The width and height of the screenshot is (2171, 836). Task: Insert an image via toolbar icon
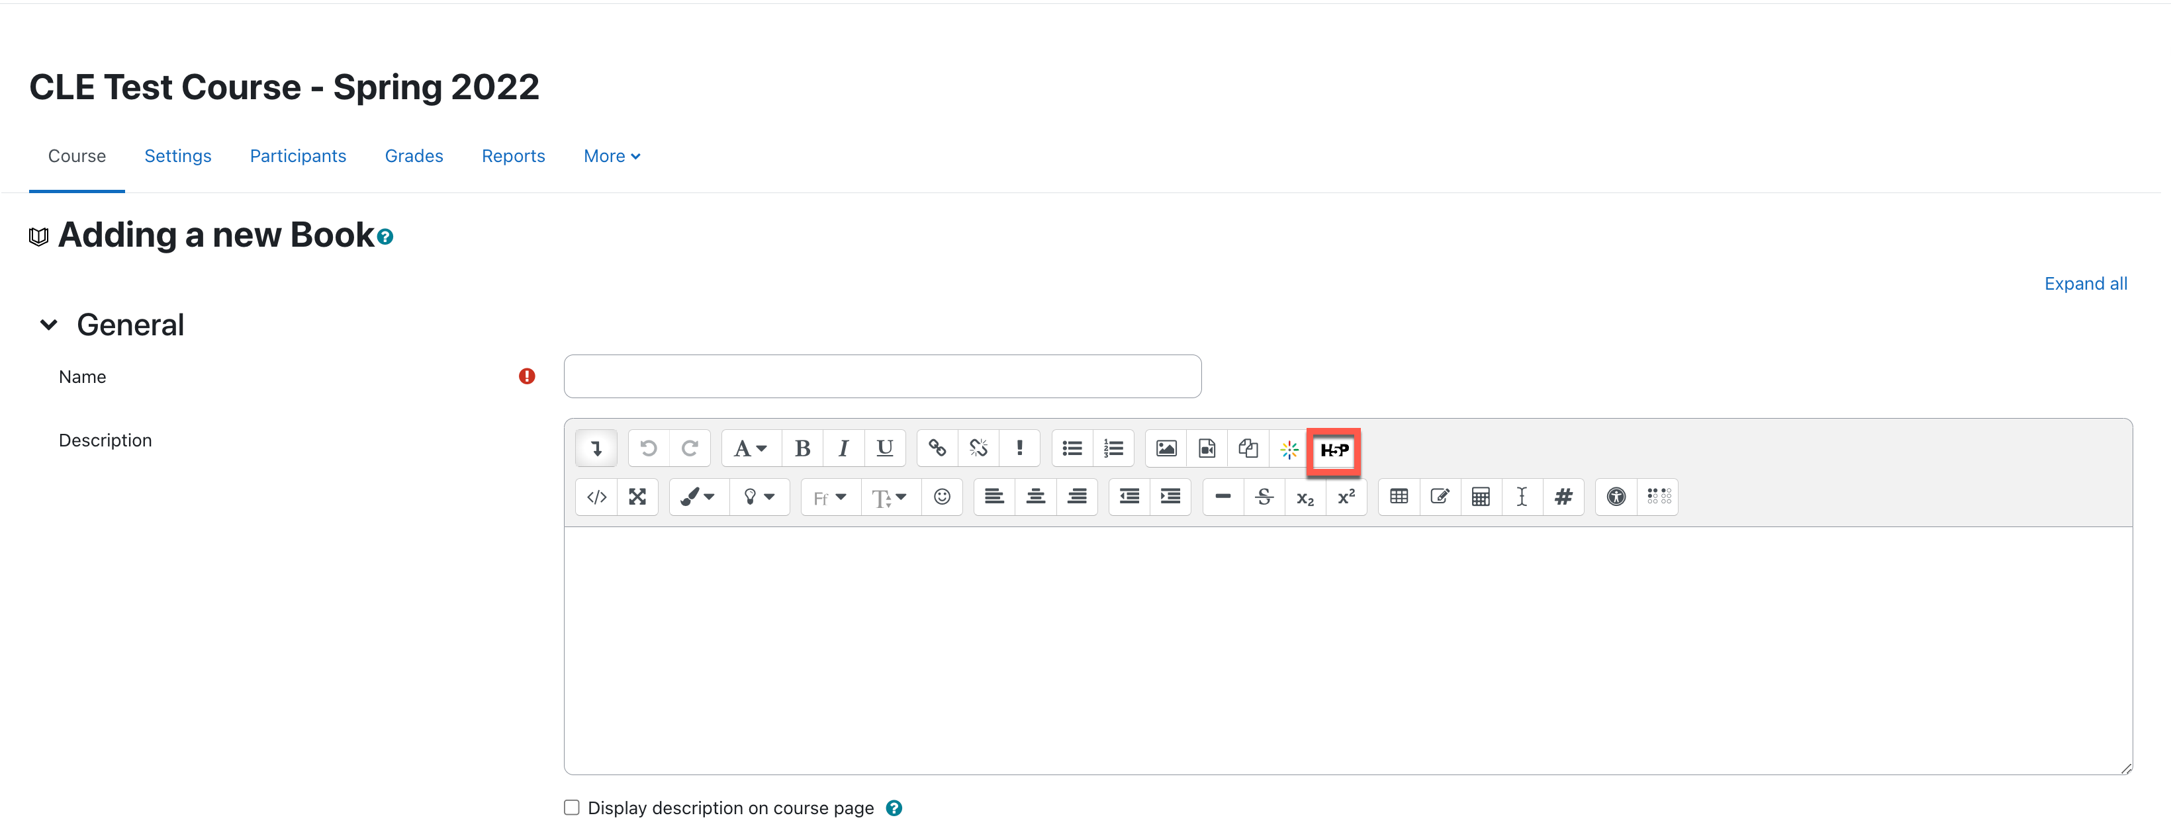point(1166,448)
